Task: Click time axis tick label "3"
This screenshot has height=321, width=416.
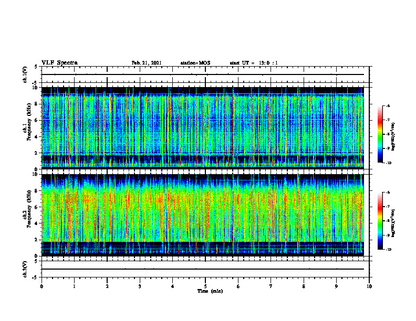Action: point(140,286)
